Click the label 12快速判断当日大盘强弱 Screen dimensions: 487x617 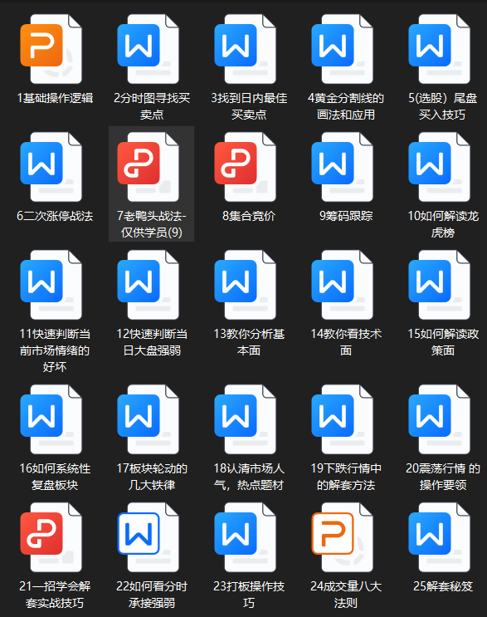coord(152,342)
